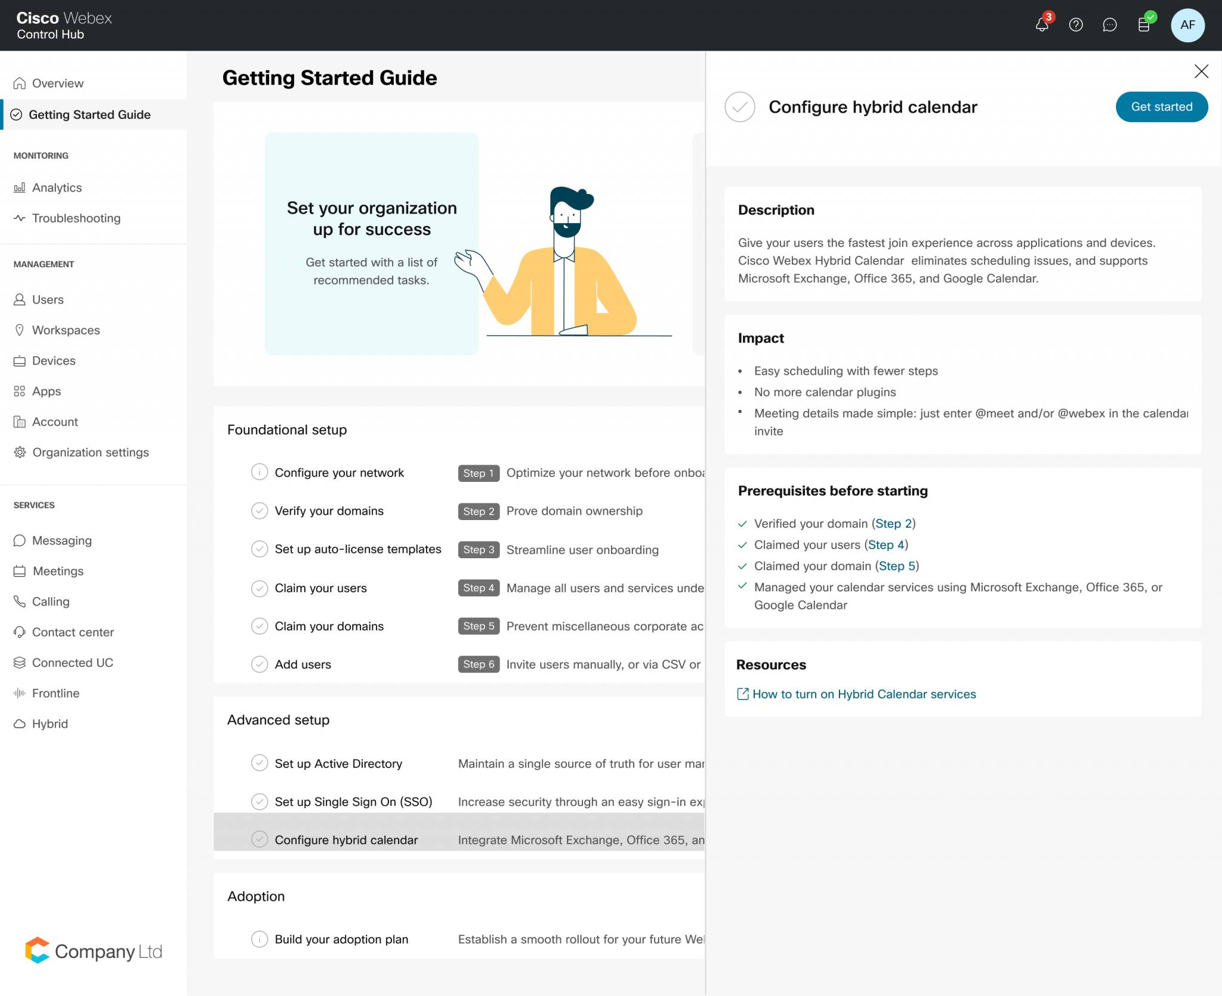Expand the Build your adoption plan info
Viewport: 1222px width, 996px height.
[x=260, y=939]
